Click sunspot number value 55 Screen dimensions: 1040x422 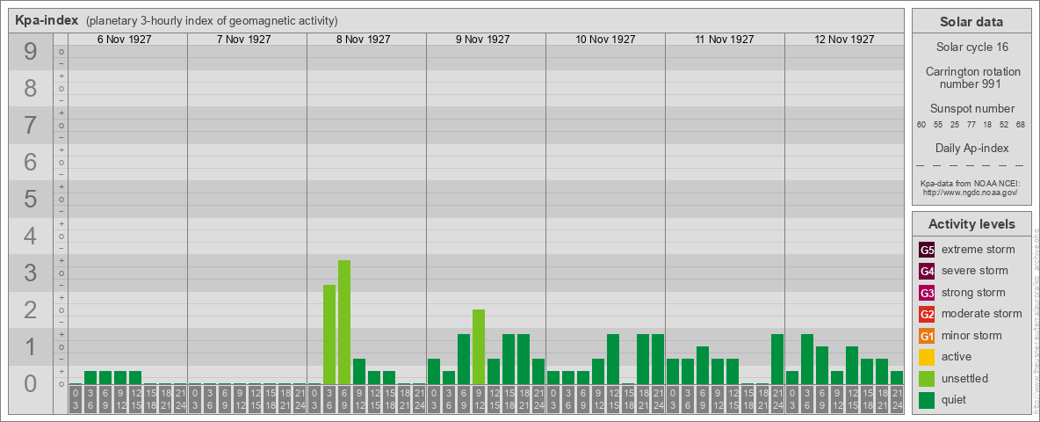coord(938,125)
